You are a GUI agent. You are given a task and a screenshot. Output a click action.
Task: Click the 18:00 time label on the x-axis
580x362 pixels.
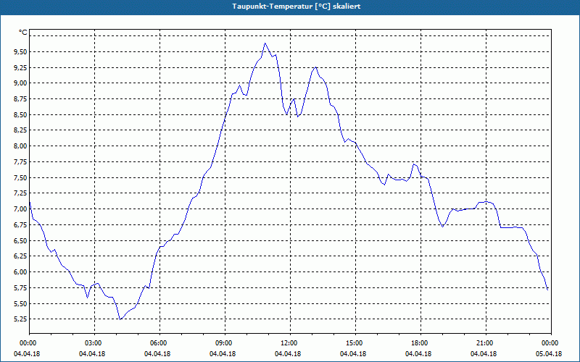(x=420, y=343)
